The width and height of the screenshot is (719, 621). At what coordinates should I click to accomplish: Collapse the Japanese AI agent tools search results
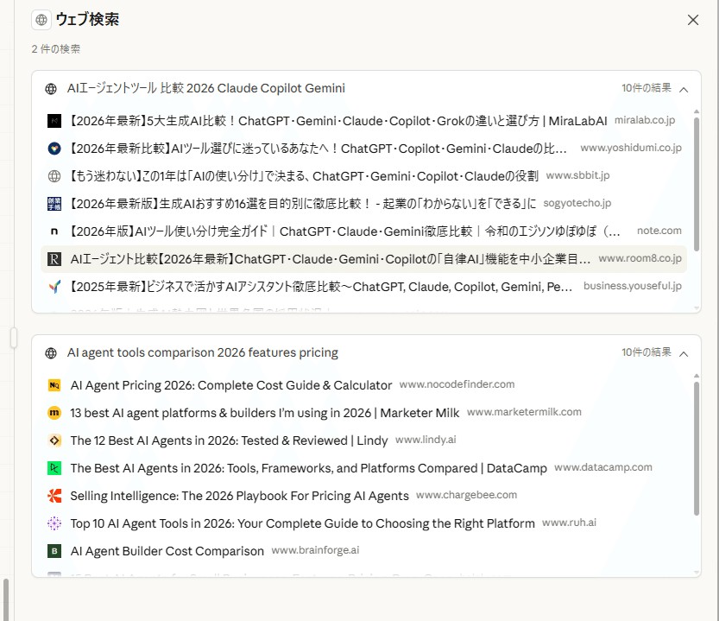[x=684, y=89]
